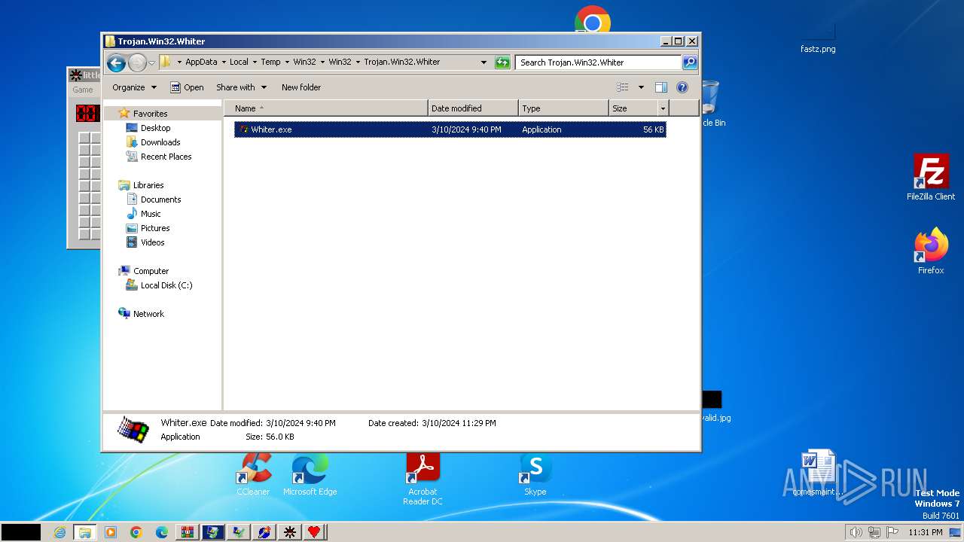
Task: Open the Google Chrome desktop icon
Action: pyautogui.click(x=593, y=20)
